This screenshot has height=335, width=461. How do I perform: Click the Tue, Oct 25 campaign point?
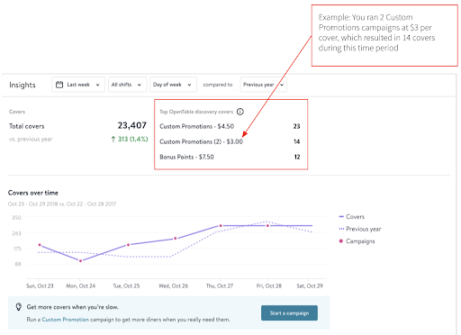click(128, 245)
